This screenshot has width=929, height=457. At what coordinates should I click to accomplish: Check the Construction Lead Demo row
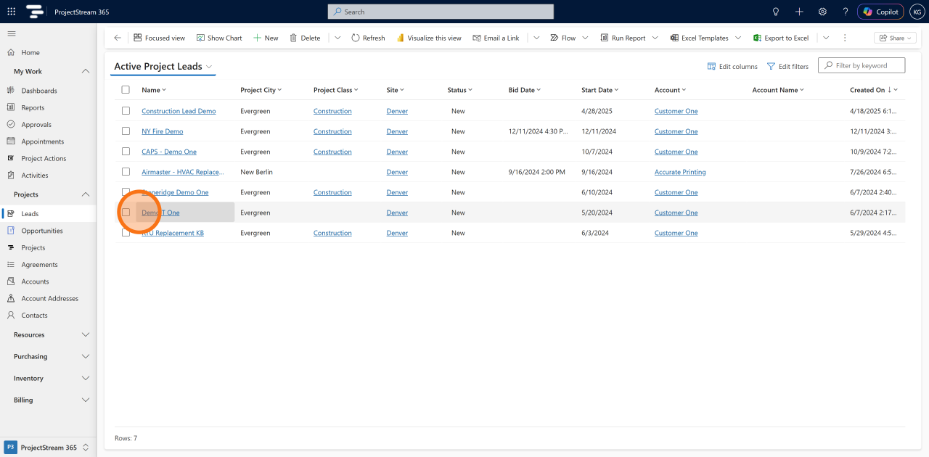click(x=126, y=111)
